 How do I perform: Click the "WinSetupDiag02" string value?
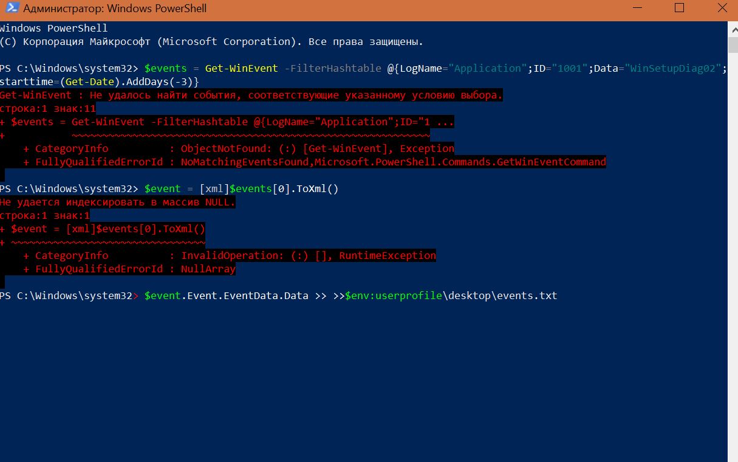[673, 68]
